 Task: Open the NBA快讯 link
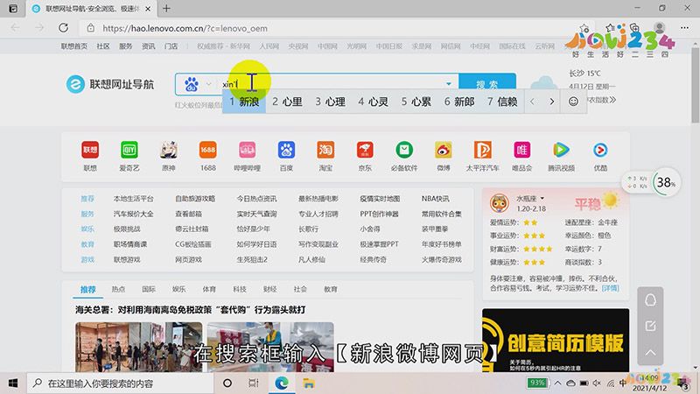435,199
